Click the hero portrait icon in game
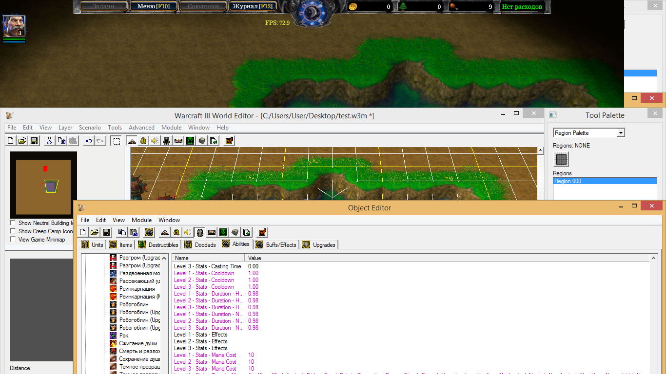666x374 pixels. [x=14, y=26]
